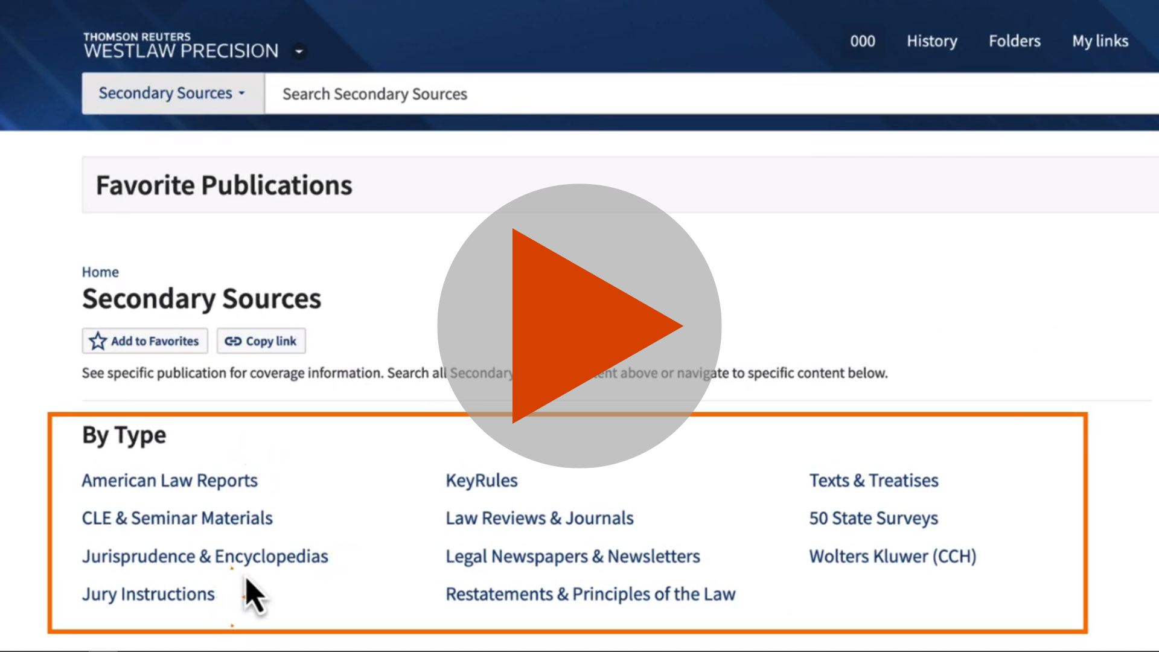
Task: Click the Thomson Reuters Westlaw Precision logo
Action: tap(181, 45)
